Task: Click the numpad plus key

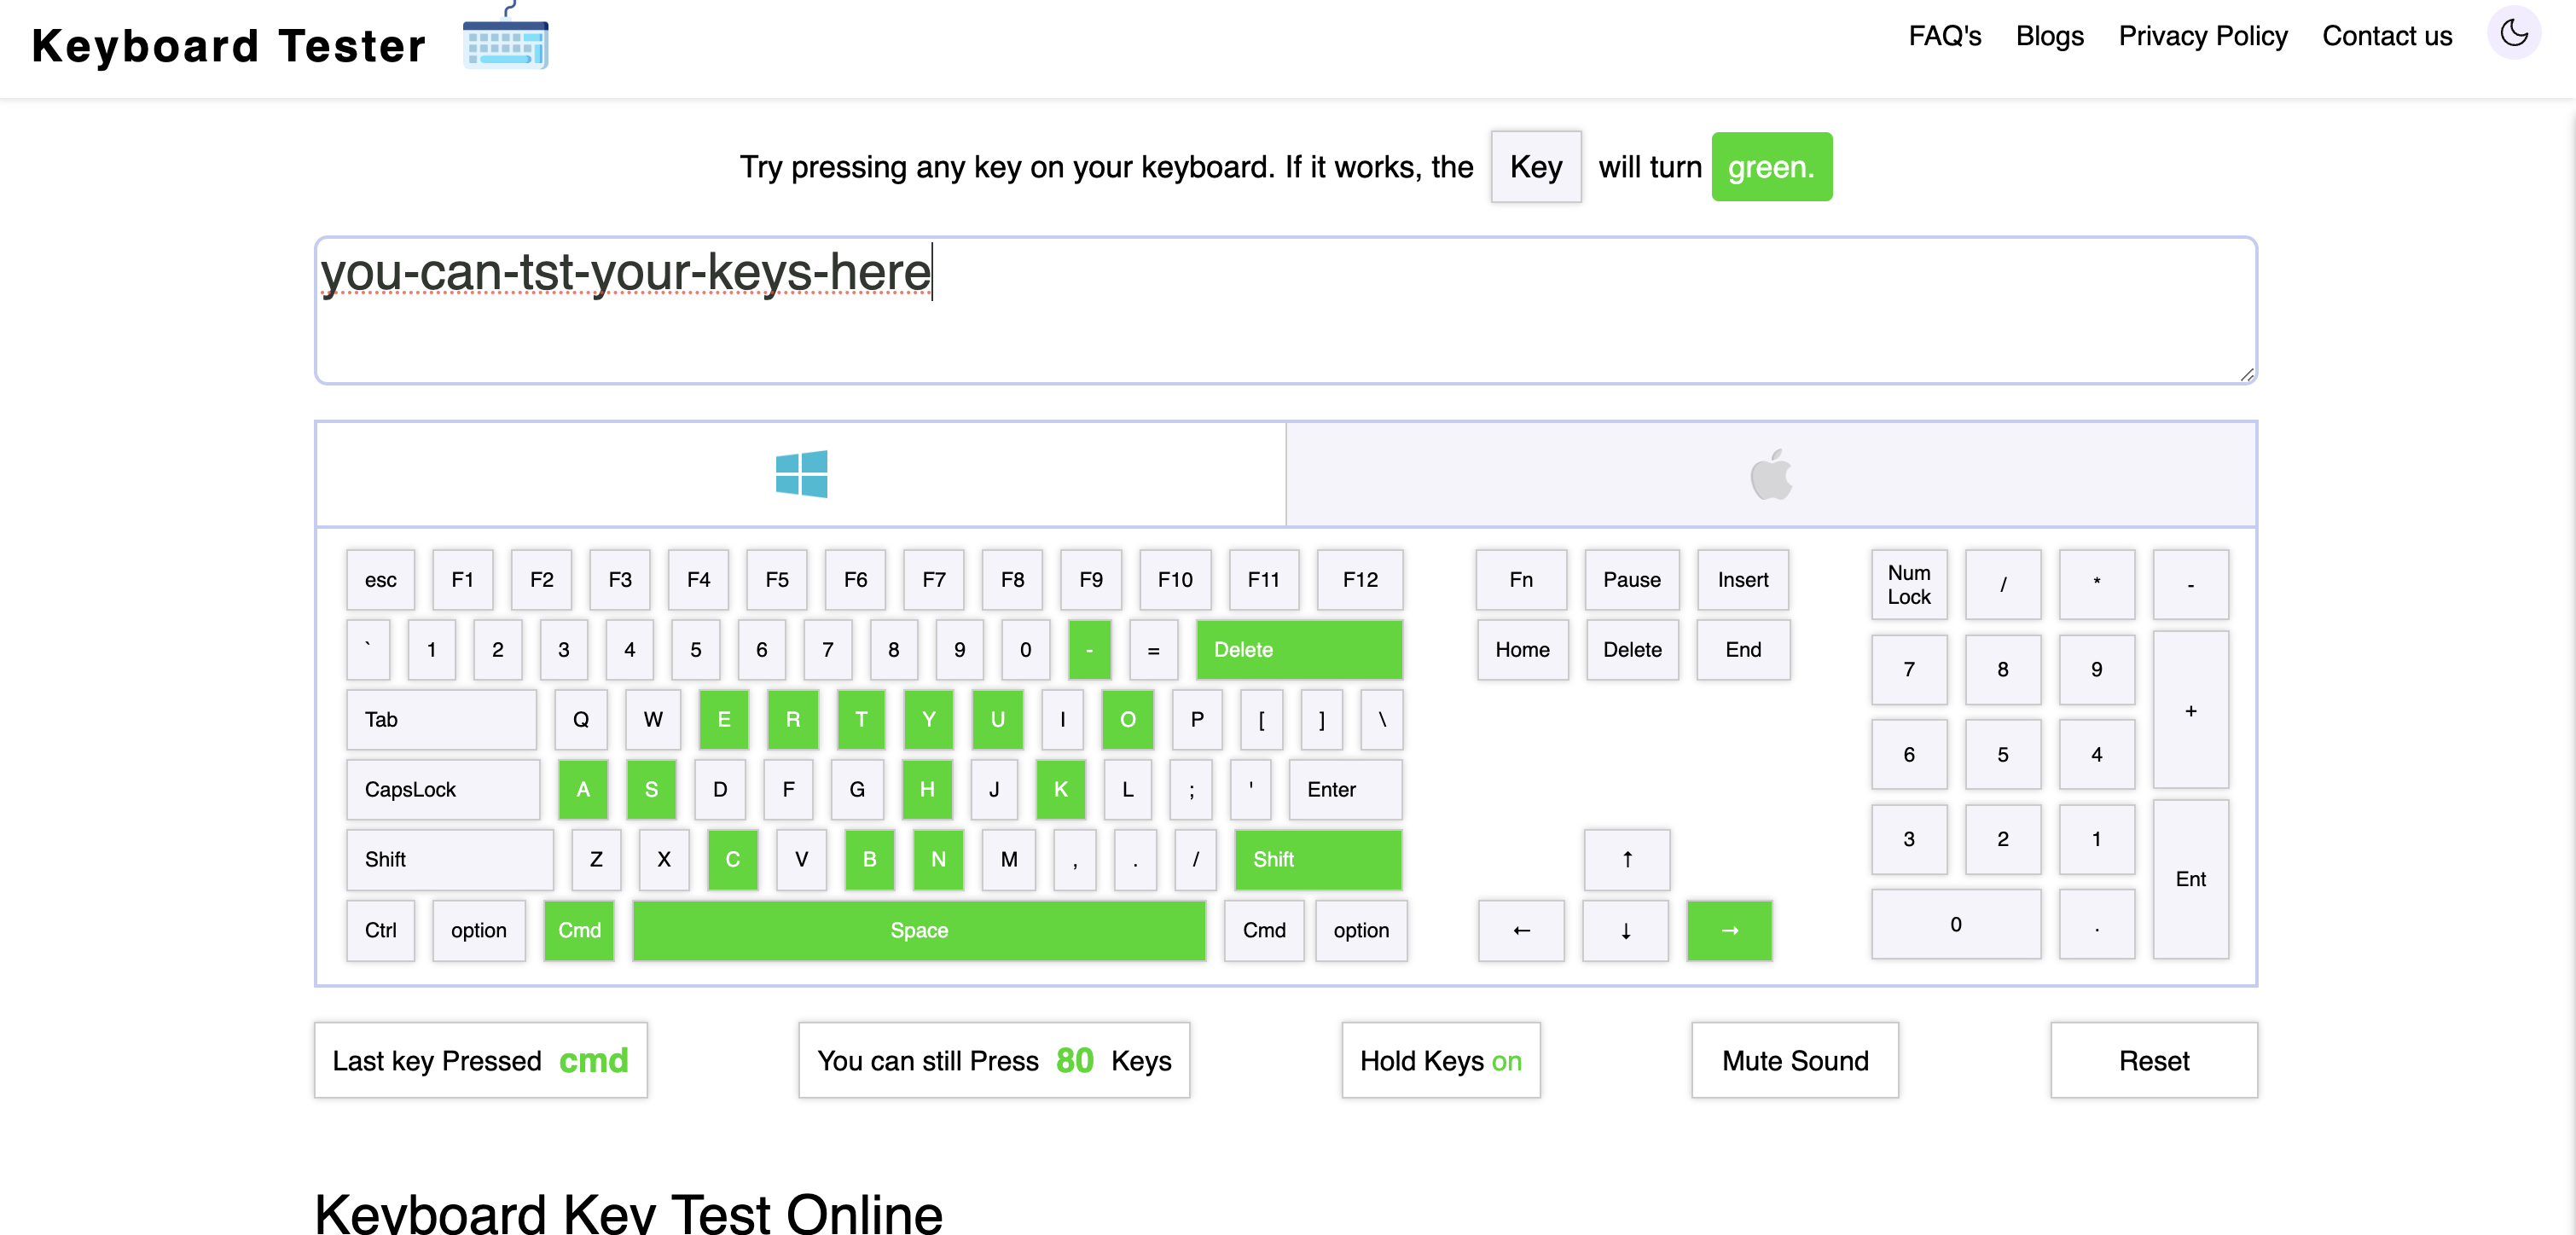Action: click(2190, 711)
